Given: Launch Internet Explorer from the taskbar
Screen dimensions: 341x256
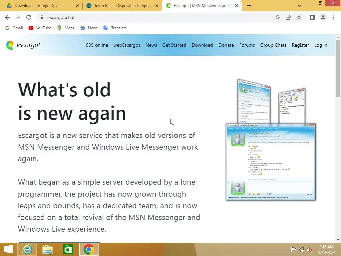Looking at the screenshot, I should (x=27, y=249).
